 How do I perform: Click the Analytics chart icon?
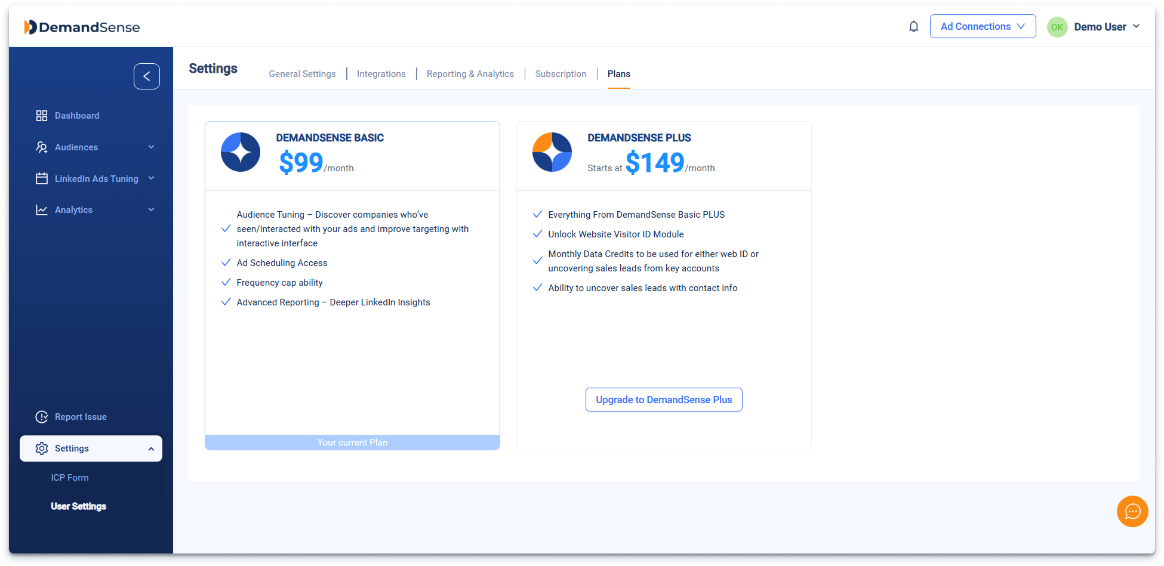[x=42, y=210]
